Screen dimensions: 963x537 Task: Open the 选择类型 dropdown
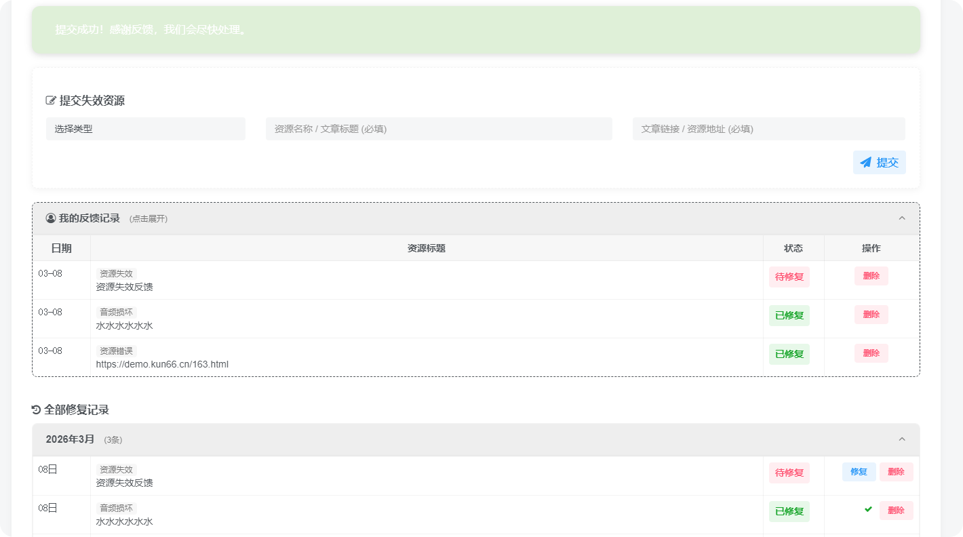pos(146,129)
